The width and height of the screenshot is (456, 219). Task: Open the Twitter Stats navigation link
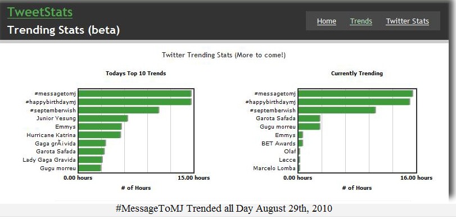[407, 21]
